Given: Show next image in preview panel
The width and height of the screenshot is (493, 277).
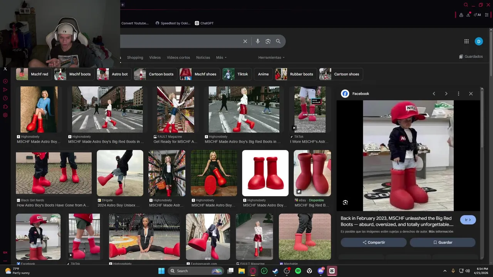Looking at the screenshot, I should point(446,93).
